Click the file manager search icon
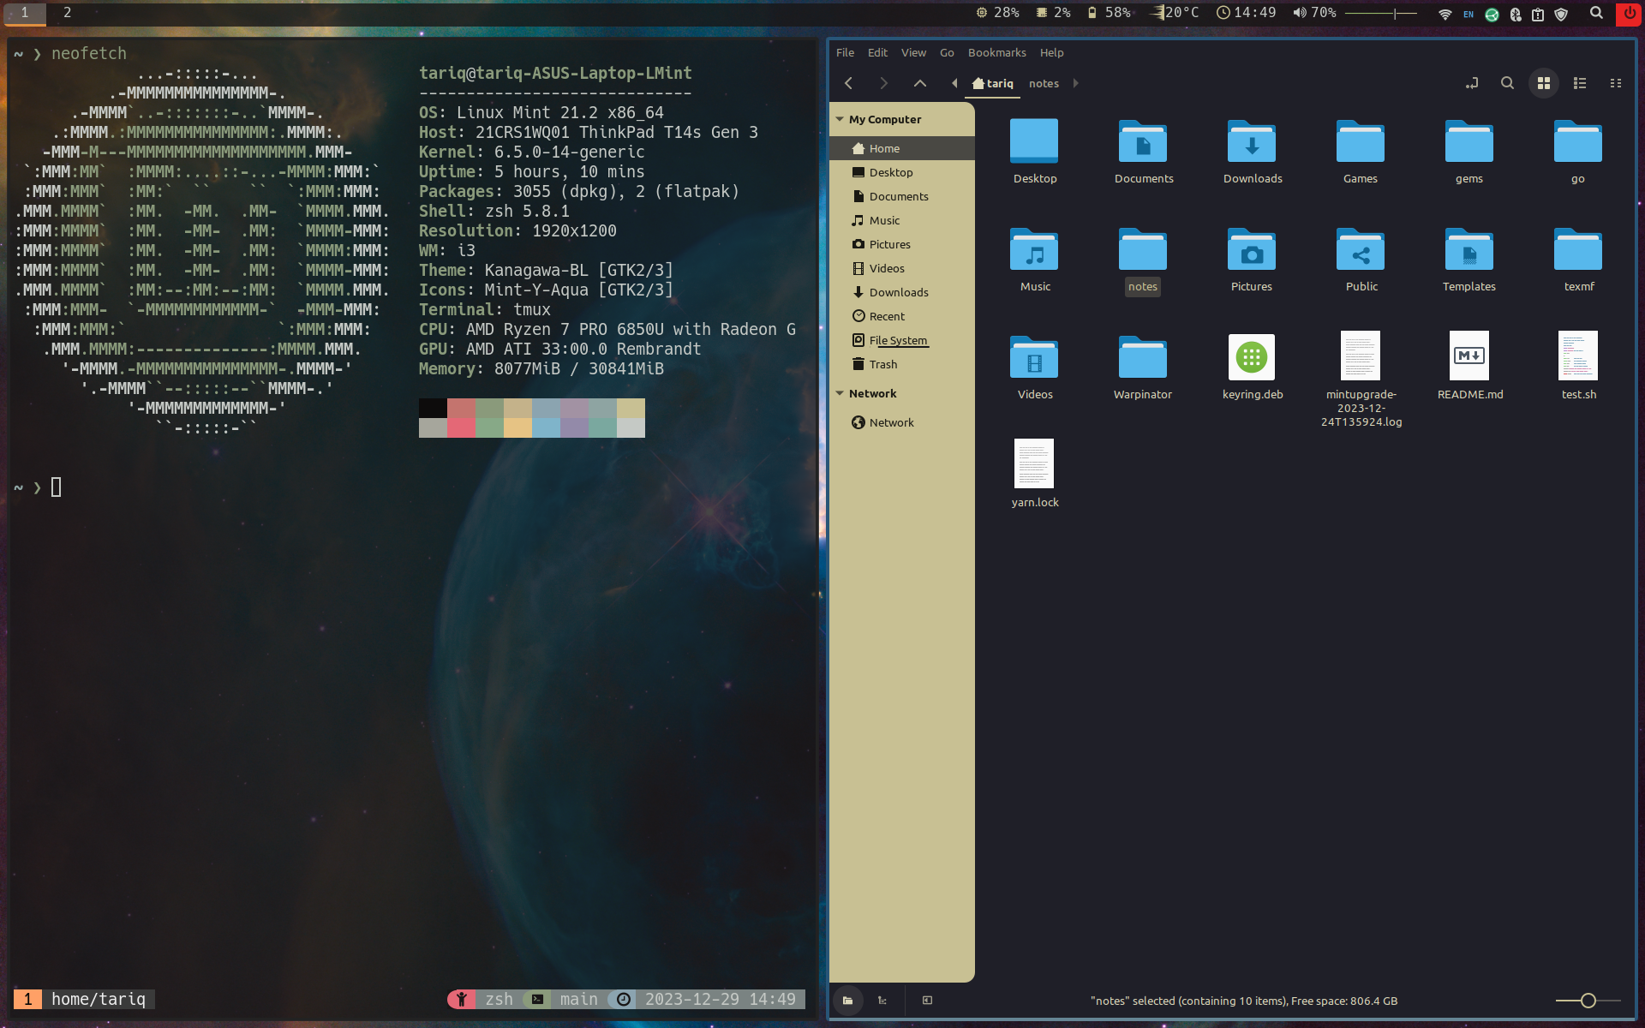Image resolution: width=1645 pixels, height=1028 pixels. tap(1507, 83)
